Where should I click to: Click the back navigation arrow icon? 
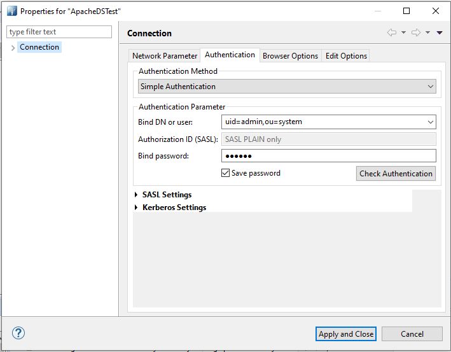[x=391, y=32]
